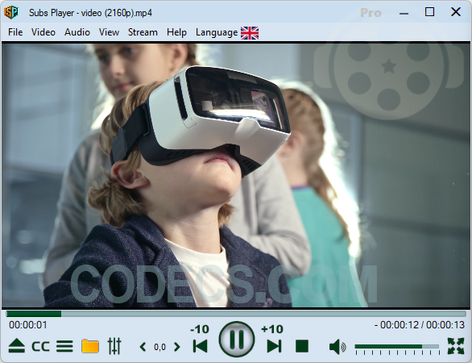Open the File menu

click(x=15, y=32)
